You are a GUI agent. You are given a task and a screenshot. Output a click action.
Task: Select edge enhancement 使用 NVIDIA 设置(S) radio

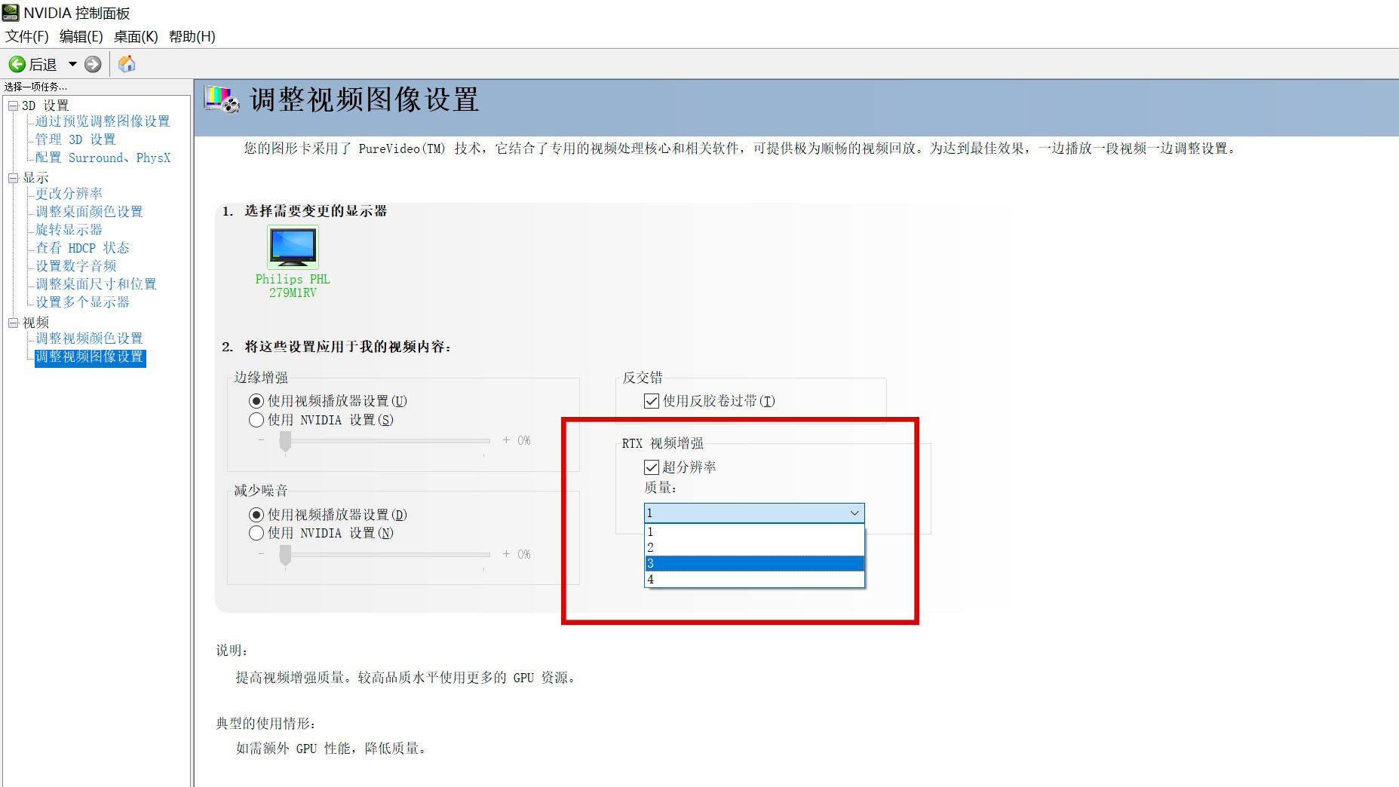[x=256, y=420]
